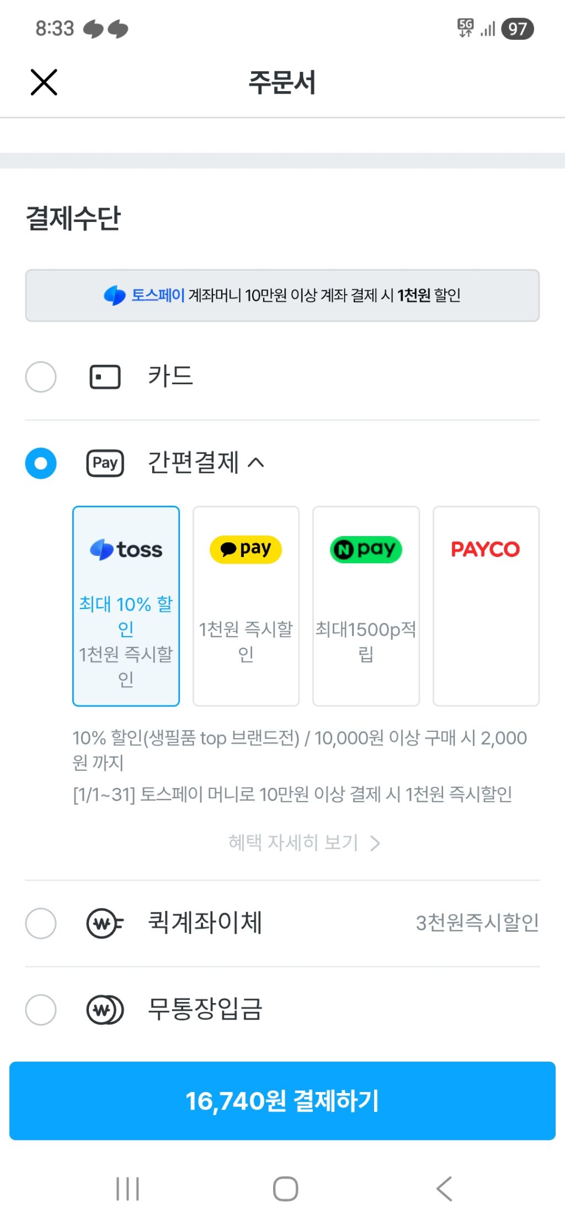Image resolution: width=565 pixels, height=1225 pixels.
Task: Tap the 16,740원 결제하기 payment button
Action: (x=282, y=1100)
